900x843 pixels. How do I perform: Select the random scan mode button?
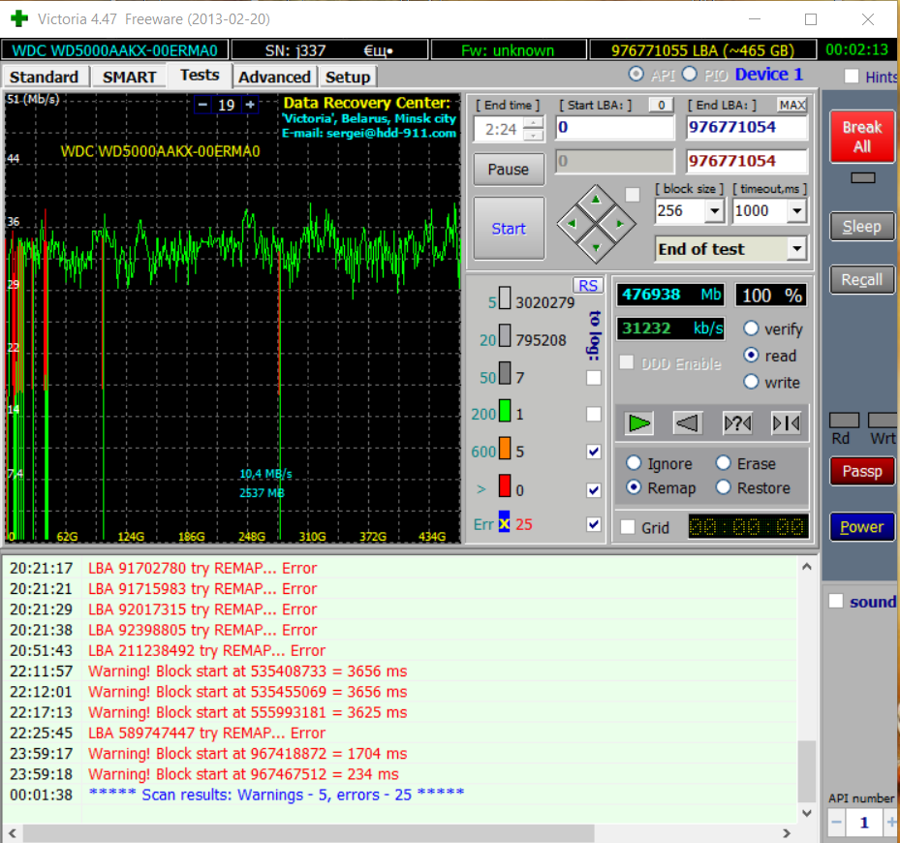pyautogui.click(x=737, y=423)
